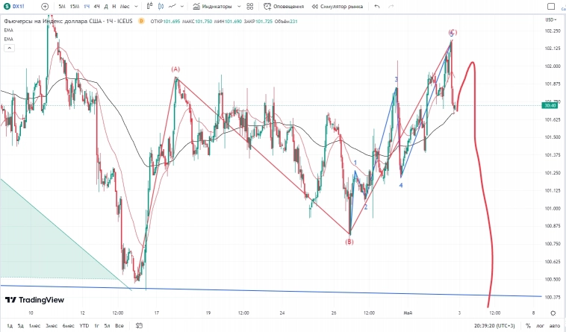
Task: Open the Индикаторы indicators panel
Action: tap(212, 7)
